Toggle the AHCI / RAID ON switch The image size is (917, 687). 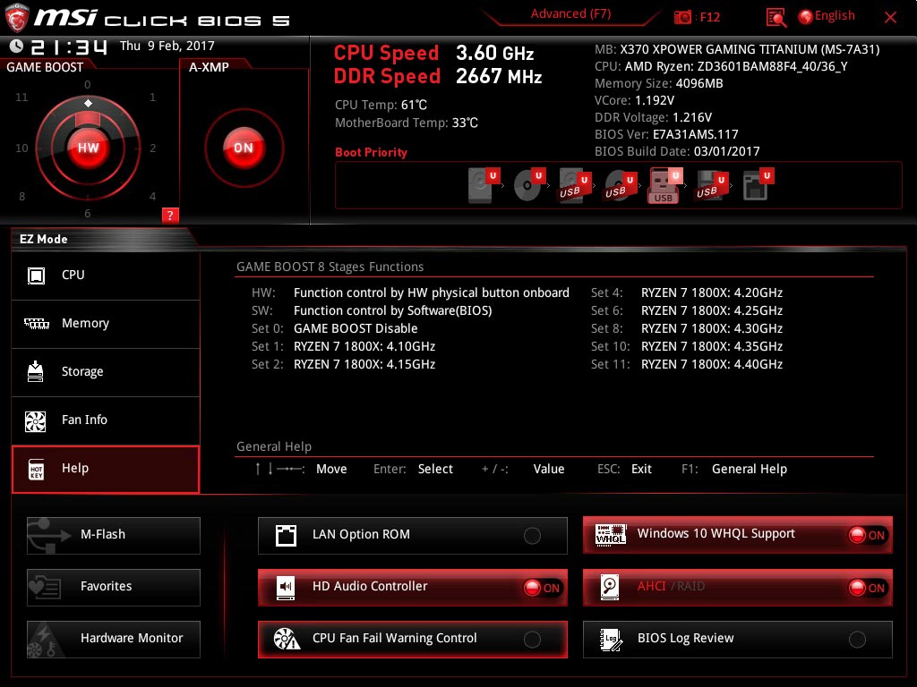pyautogui.click(x=867, y=588)
